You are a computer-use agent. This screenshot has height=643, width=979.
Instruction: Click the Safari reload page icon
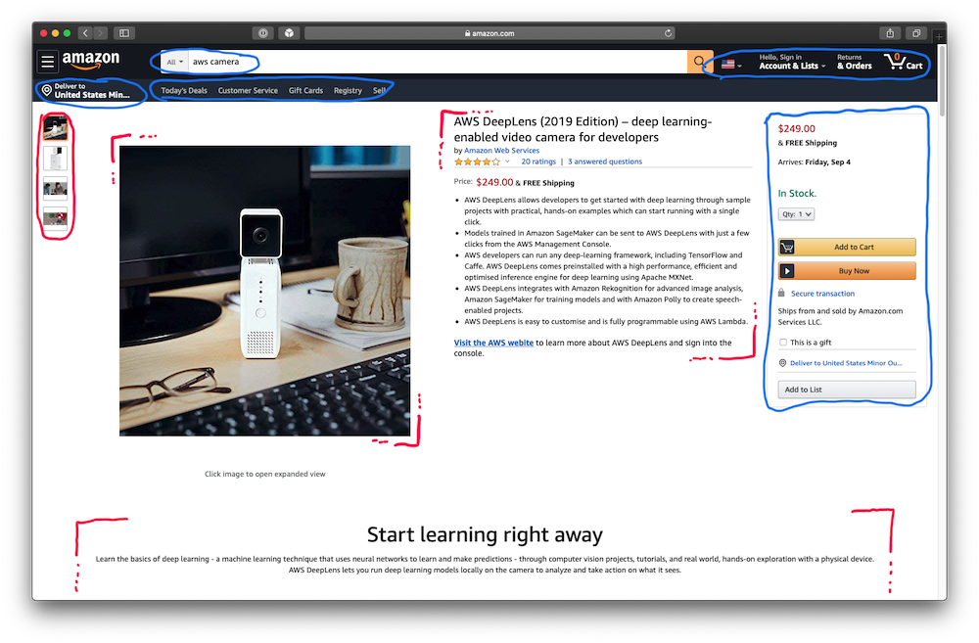click(668, 33)
